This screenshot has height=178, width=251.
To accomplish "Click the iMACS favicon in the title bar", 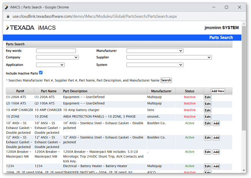I will coord(6,7).
